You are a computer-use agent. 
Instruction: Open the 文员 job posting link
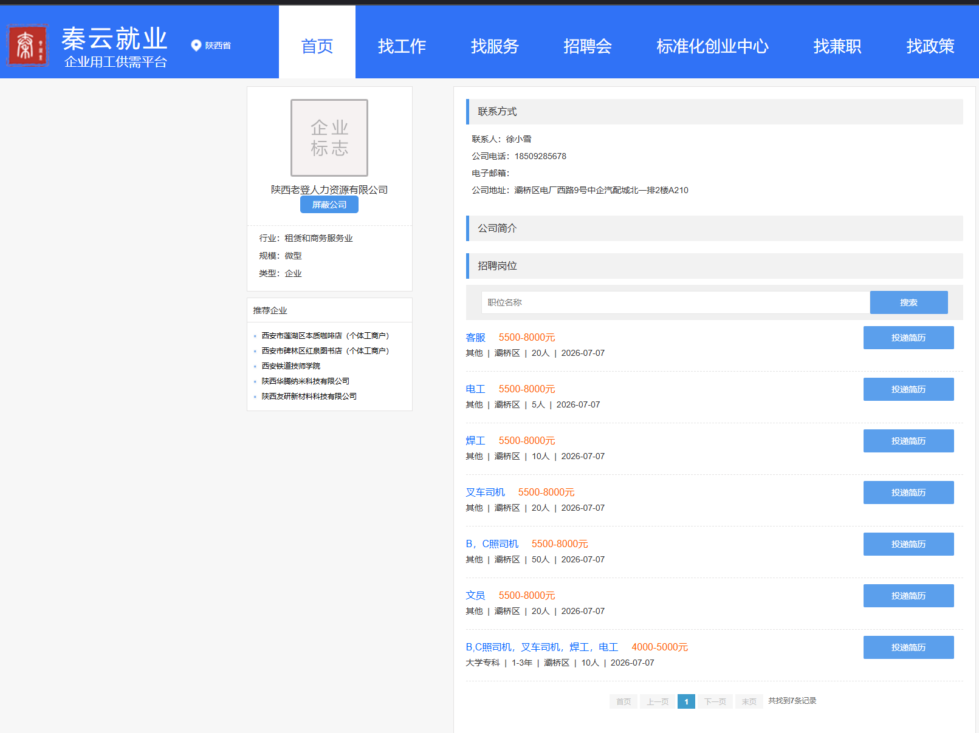click(476, 596)
